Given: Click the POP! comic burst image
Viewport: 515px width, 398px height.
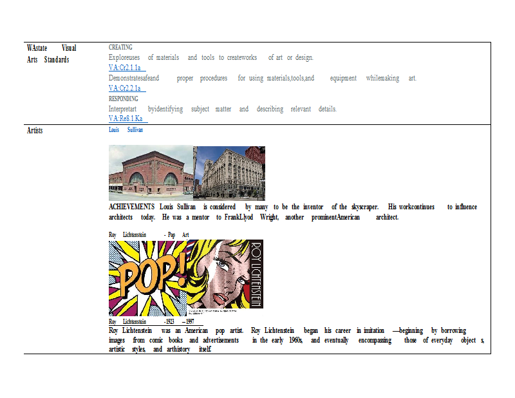Looking at the screenshot, I should coord(148,278).
